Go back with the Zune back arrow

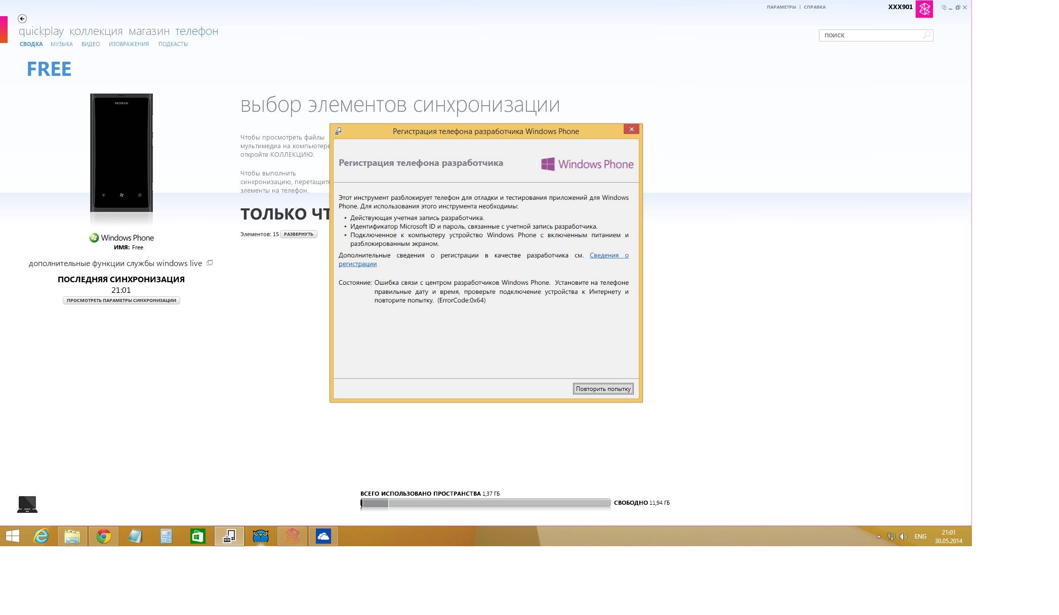tap(22, 19)
